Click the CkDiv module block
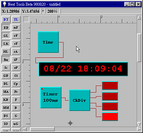 pyautogui.click(x=80, y=100)
